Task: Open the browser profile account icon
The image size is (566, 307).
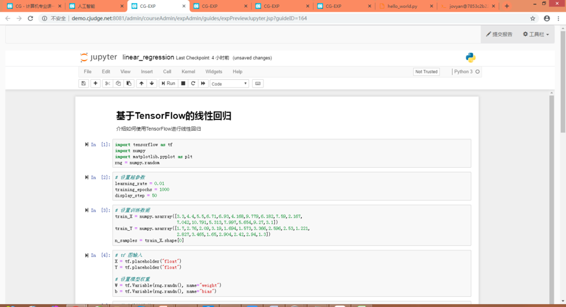Action: click(547, 19)
